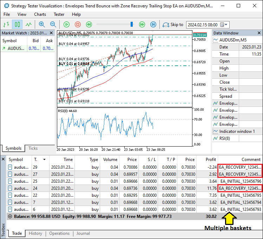Open the Help menu

coord(76,14)
